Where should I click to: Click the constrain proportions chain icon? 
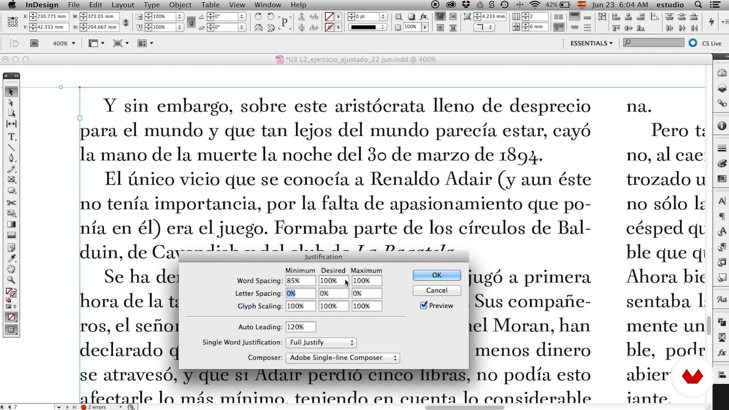coord(191,22)
